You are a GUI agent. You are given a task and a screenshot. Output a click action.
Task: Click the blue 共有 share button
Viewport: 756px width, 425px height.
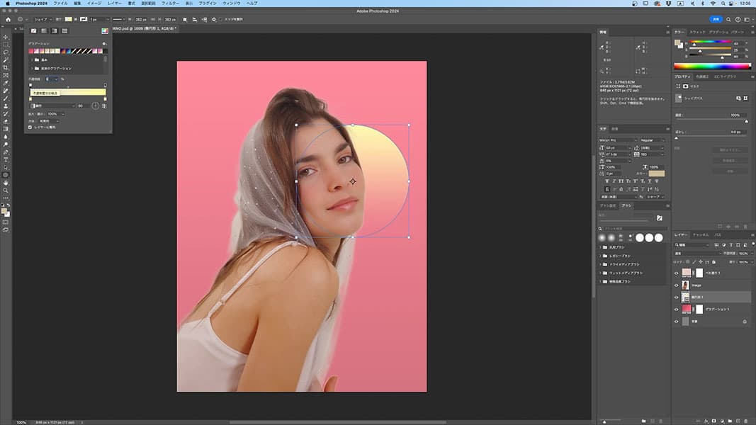tap(716, 19)
